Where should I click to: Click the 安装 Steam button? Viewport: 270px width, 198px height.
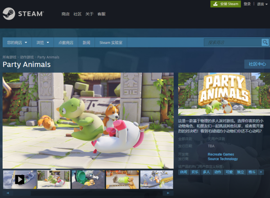tap(225, 4)
